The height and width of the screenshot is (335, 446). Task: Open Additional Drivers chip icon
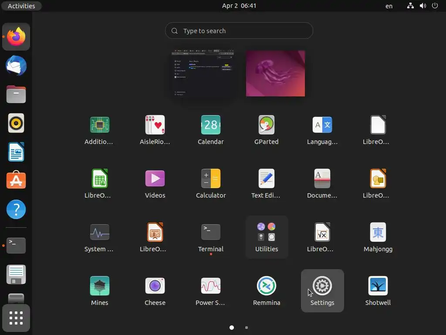click(100, 125)
